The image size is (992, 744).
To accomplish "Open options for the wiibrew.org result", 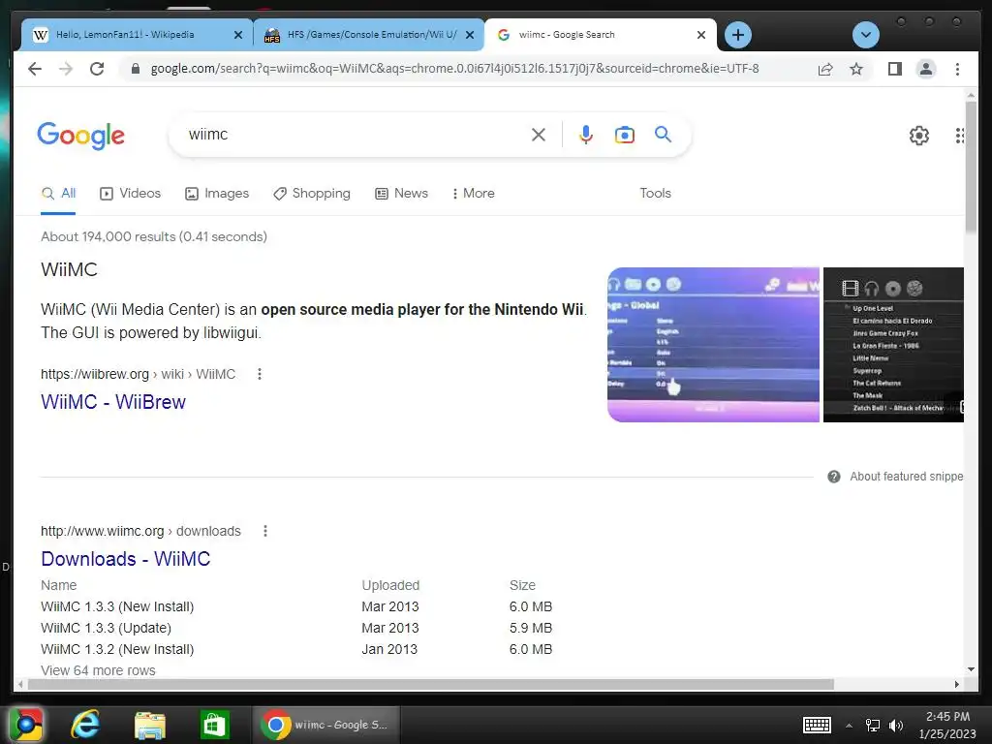I will point(260,374).
